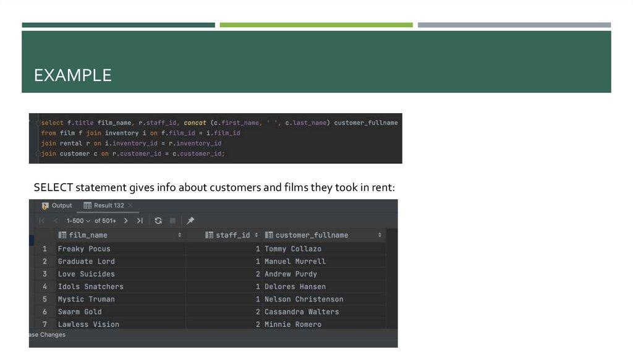Select the Freaky Pocus cell
The height and width of the screenshot is (355, 633).
(84, 249)
